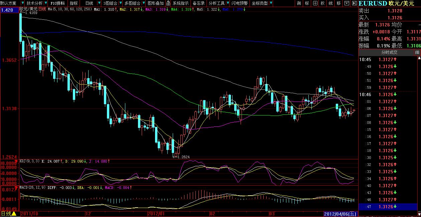421x217 pixels.
Task: Open the 默认方案 scheme dropdown arrow
Action: pyautogui.click(x=23, y=3)
